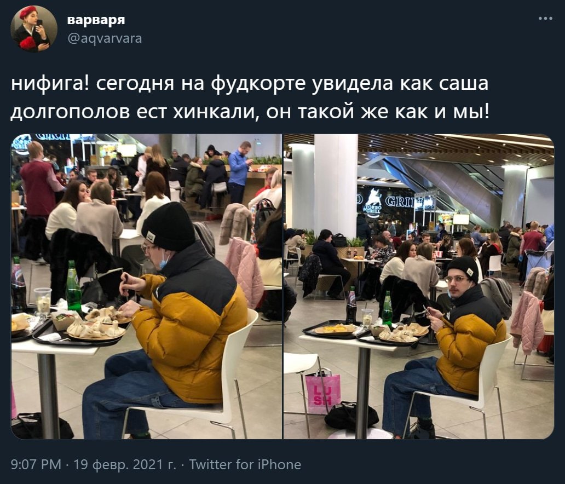This screenshot has width=565, height=484.
Task: Click the man in blue shirt standing
Action: (239, 172)
